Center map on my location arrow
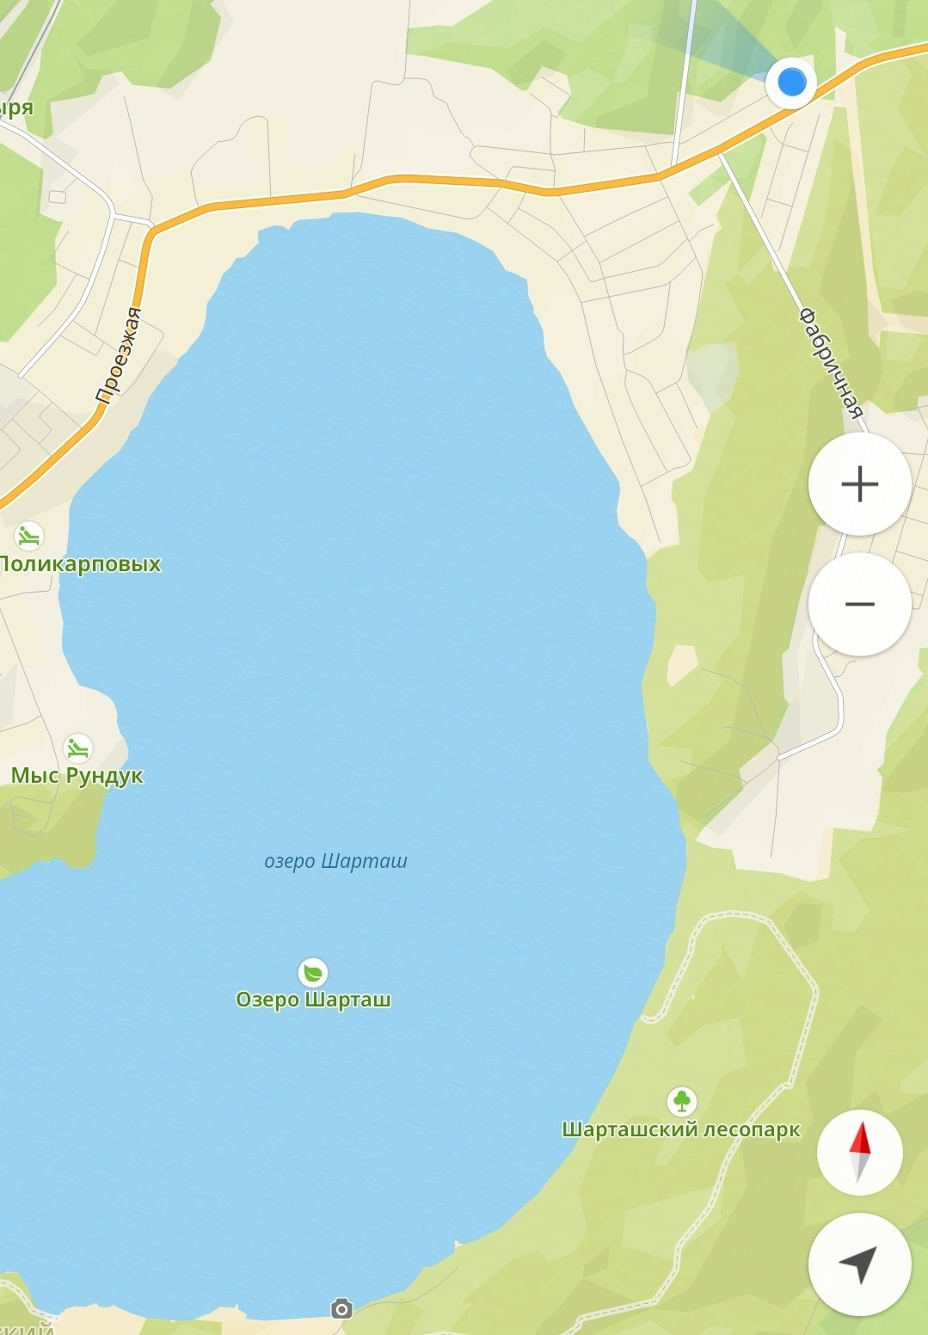 tap(859, 1264)
